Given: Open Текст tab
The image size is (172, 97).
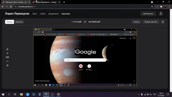Looking at the screenshot, I should (x=35, y=14).
